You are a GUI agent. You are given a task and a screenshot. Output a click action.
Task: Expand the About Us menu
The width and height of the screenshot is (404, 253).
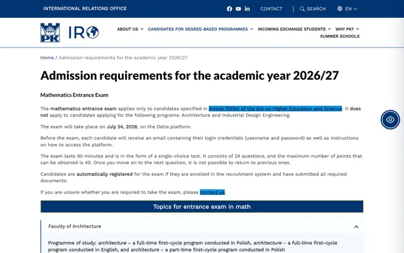pyautogui.click(x=130, y=29)
